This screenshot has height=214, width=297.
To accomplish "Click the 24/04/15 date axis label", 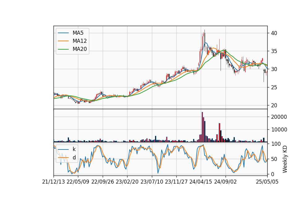I will click(201, 182).
